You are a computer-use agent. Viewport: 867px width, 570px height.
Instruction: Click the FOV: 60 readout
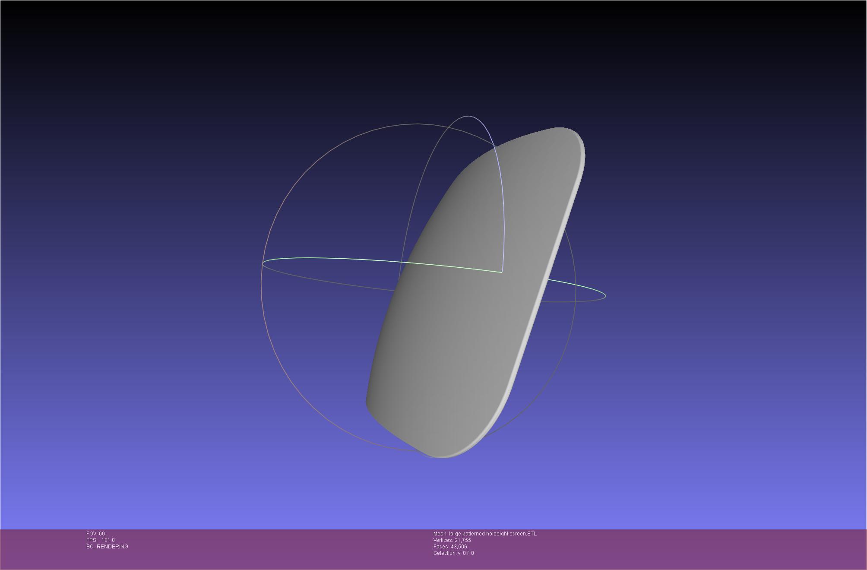95,534
